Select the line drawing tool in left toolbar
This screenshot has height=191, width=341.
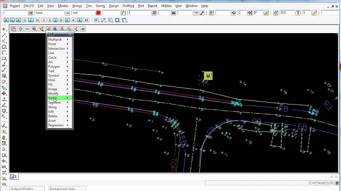coord(4,35)
